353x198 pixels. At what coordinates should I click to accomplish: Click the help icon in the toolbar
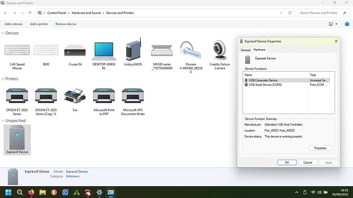click(347, 24)
